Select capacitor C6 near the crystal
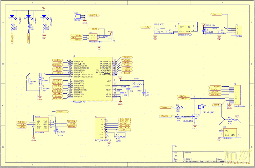 point(26,79)
